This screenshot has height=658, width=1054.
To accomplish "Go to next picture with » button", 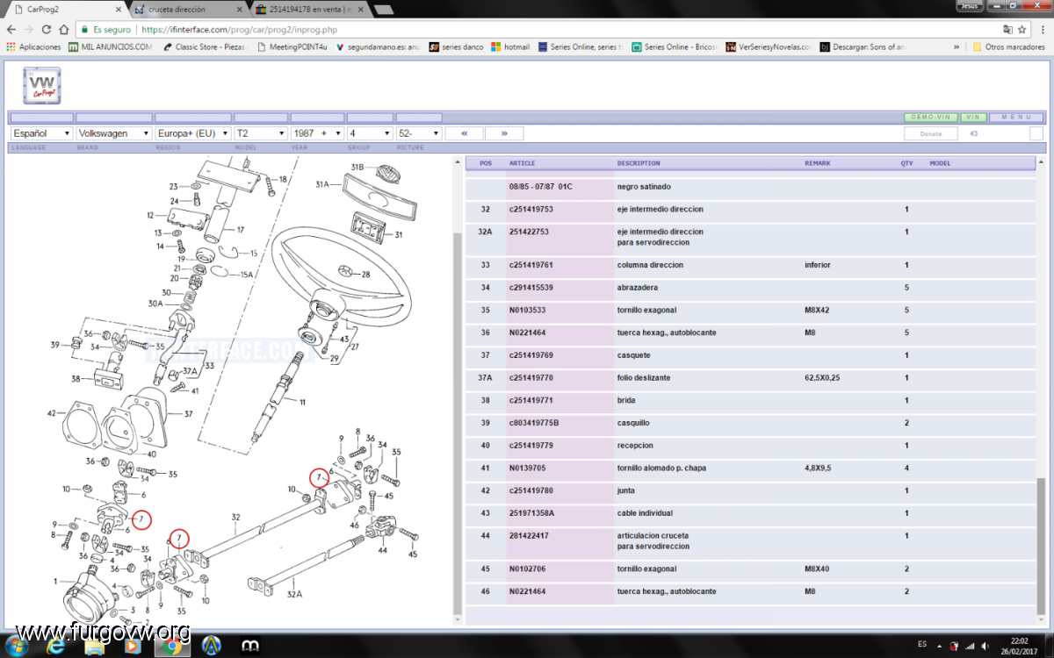I will click(x=504, y=133).
